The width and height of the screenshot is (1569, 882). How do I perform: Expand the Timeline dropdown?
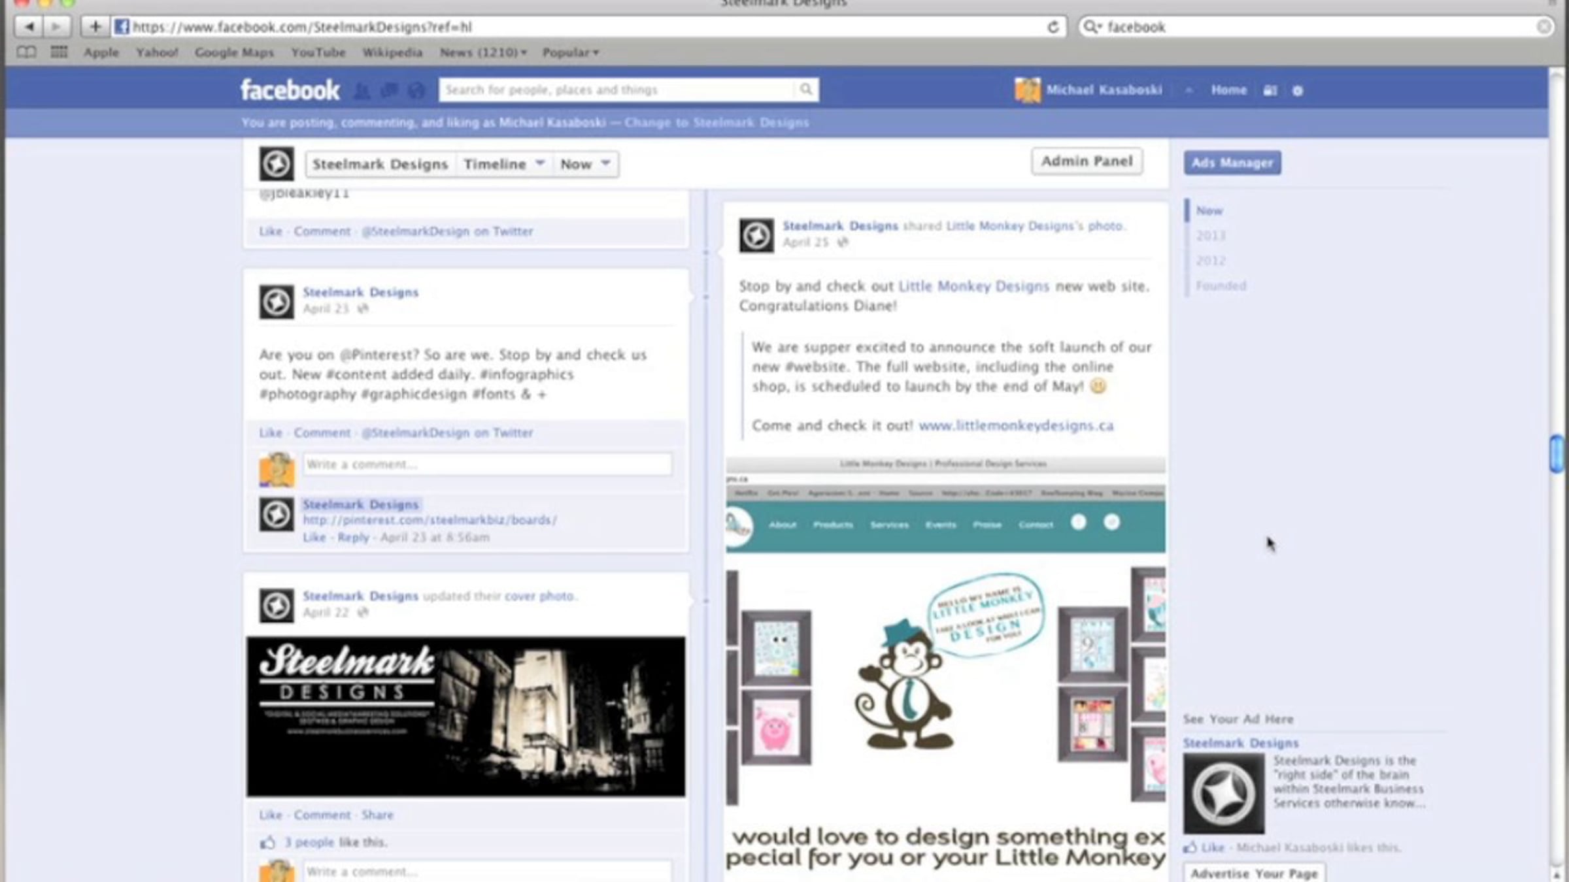click(503, 164)
